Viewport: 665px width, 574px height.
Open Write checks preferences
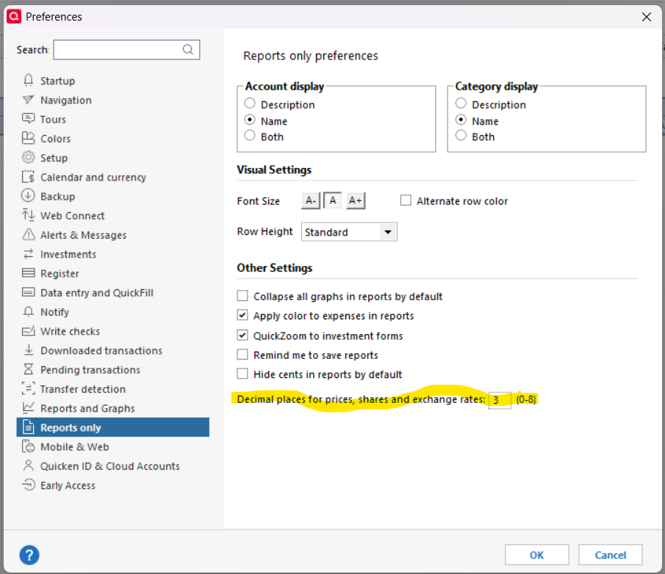70,331
